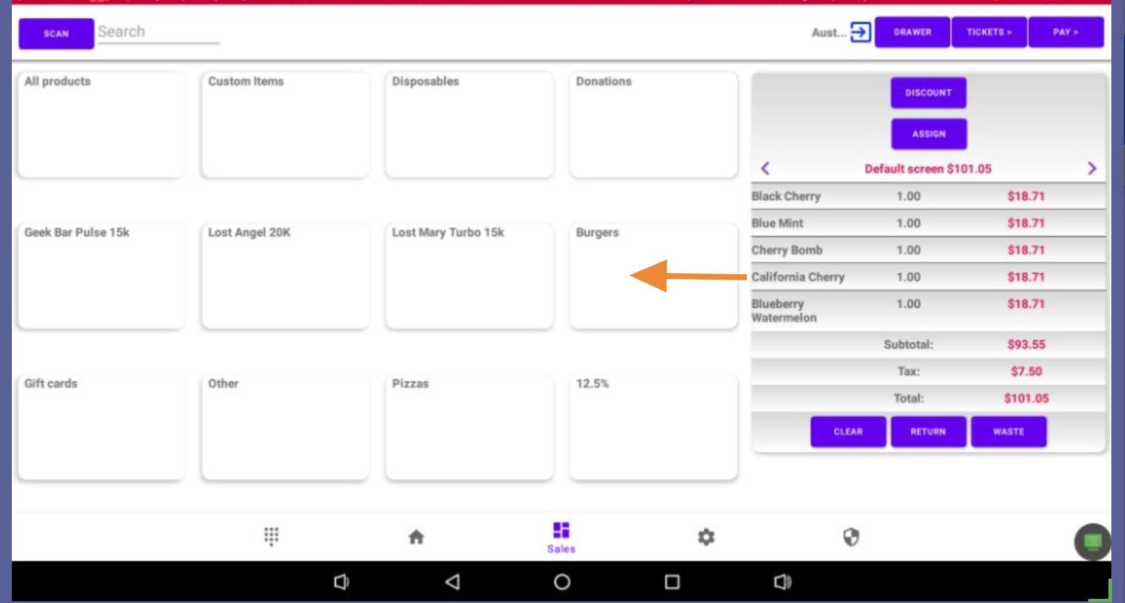The width and height of the screenshot is (1125, 603).
Task: Open the 12.5% category tile
Action: (653, 427)
